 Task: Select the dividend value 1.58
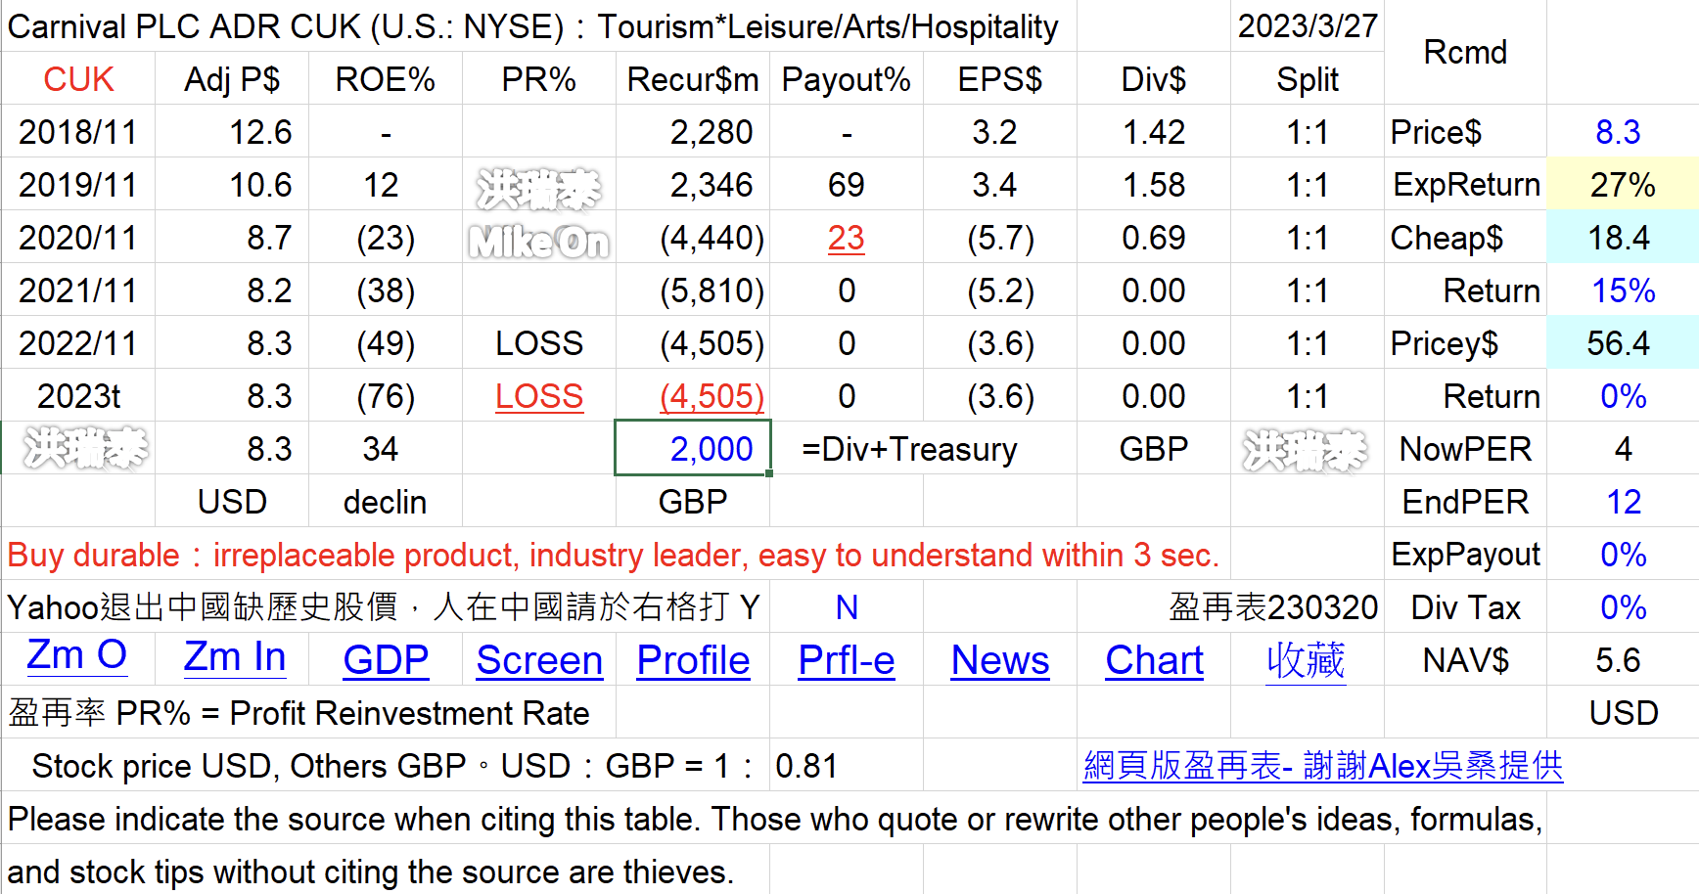[1154, 185]
